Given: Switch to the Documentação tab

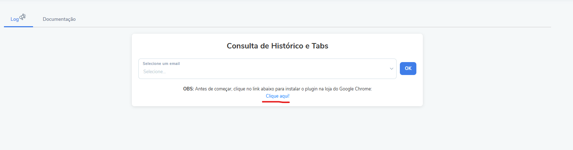Looking at the screenshot, I should [59, 19].
